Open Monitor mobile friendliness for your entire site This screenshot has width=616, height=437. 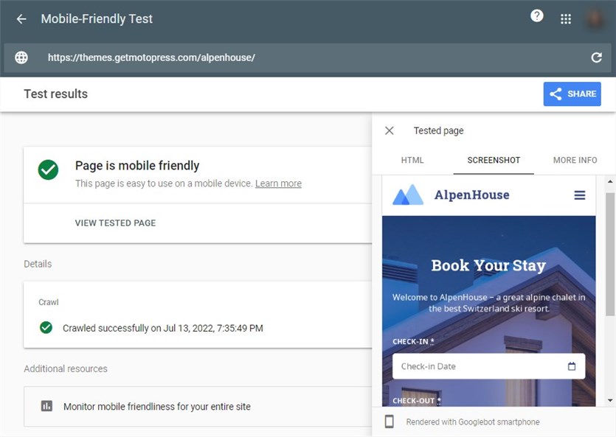pyautogui.click(x=198, y=406)
